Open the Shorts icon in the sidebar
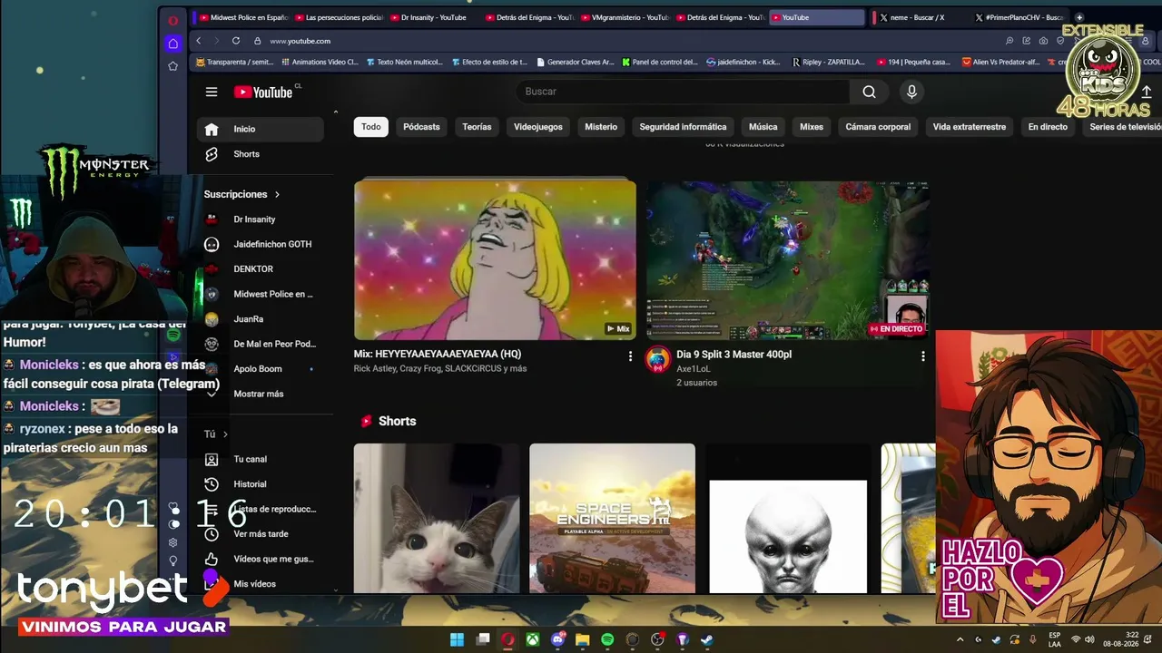This screenshot has width=1162, height=653. [212, 154]
